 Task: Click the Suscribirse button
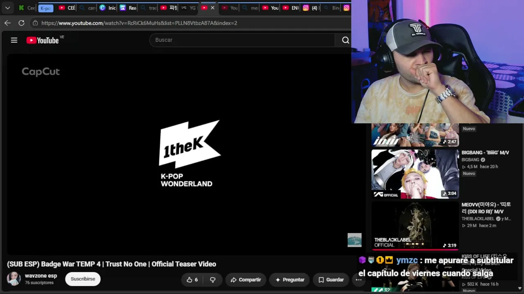[83, 279]
